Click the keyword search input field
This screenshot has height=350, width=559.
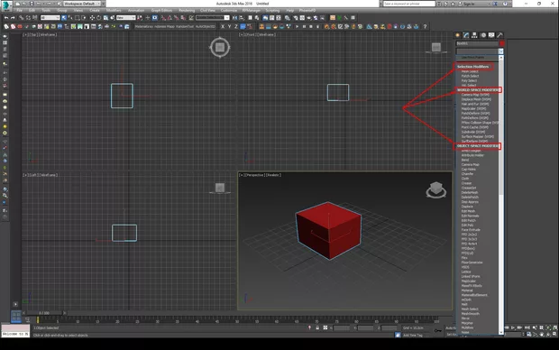(x=409, y=4)
